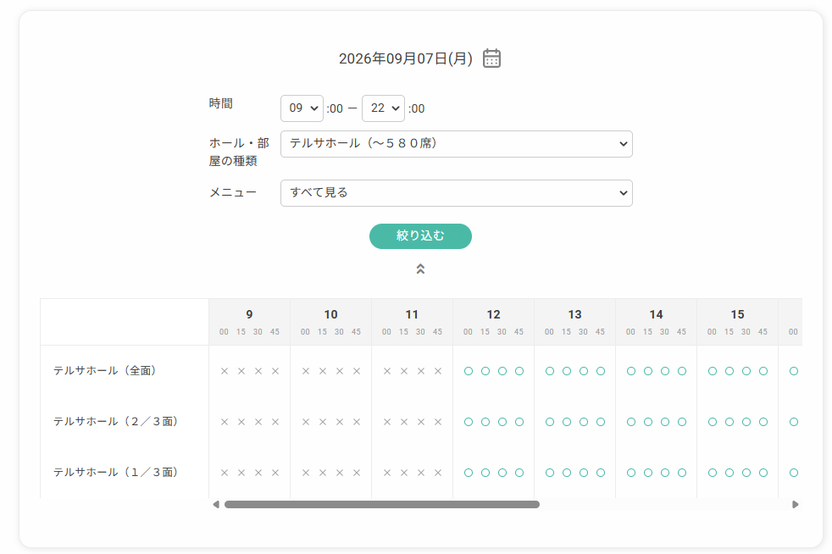
Task: Collapse the filter panel with double chevron
Action: click(x=420, y=269)
